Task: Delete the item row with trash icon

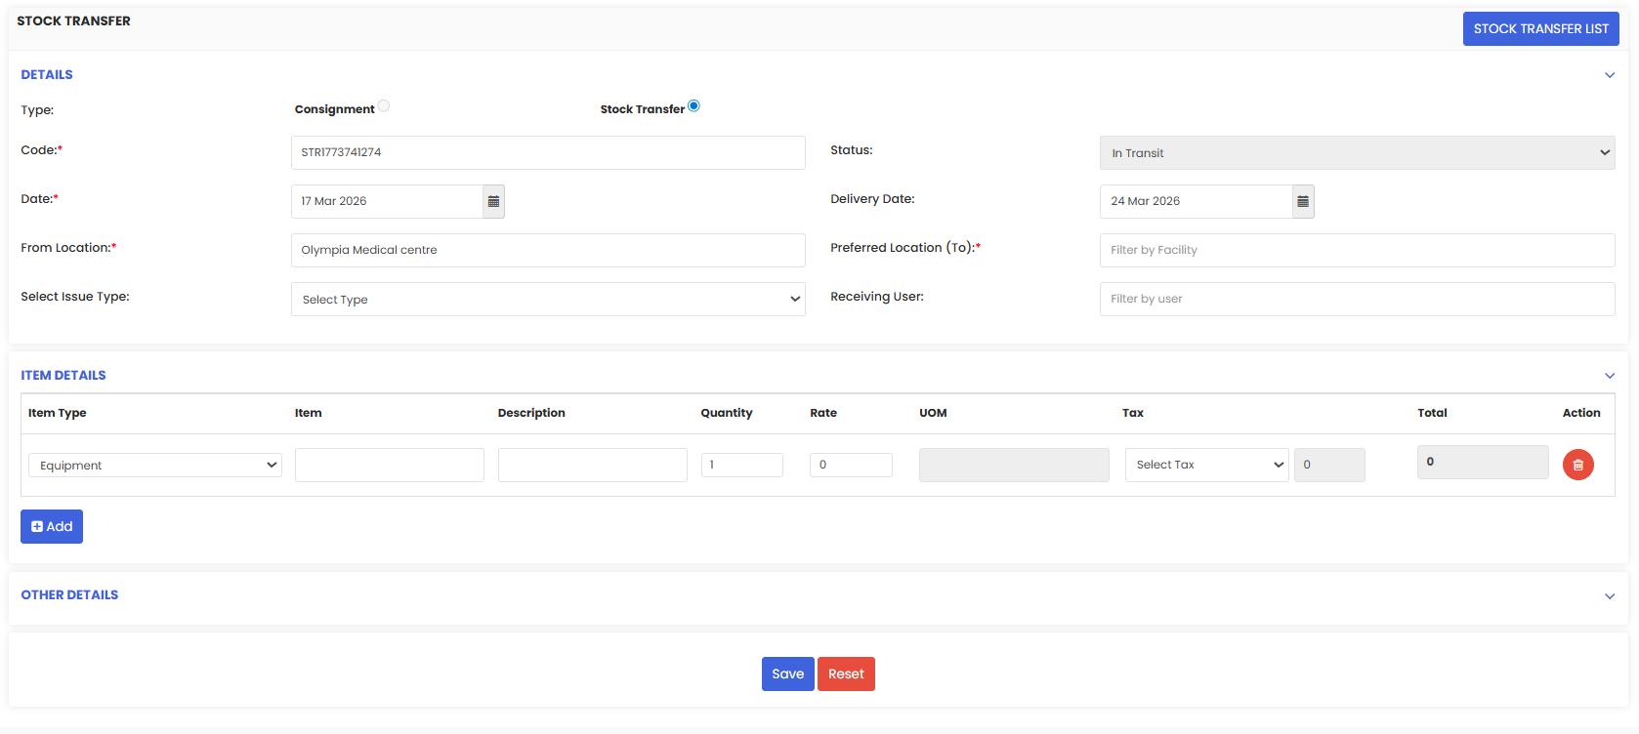Action: 1577,465
